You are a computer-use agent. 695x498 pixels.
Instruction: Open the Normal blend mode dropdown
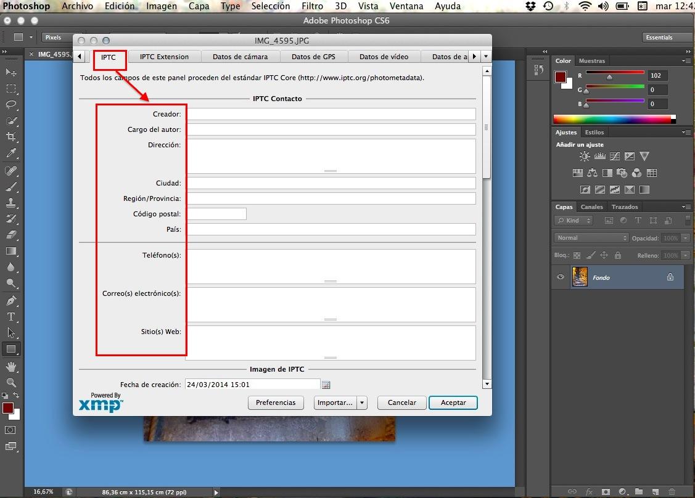(591, 238)
